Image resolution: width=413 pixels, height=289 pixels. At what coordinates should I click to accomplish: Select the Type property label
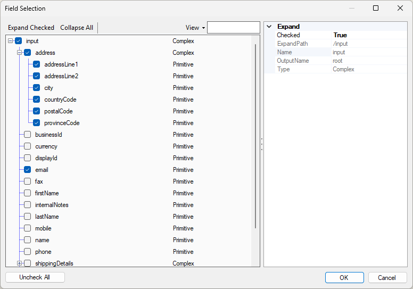tap(284, 69)
